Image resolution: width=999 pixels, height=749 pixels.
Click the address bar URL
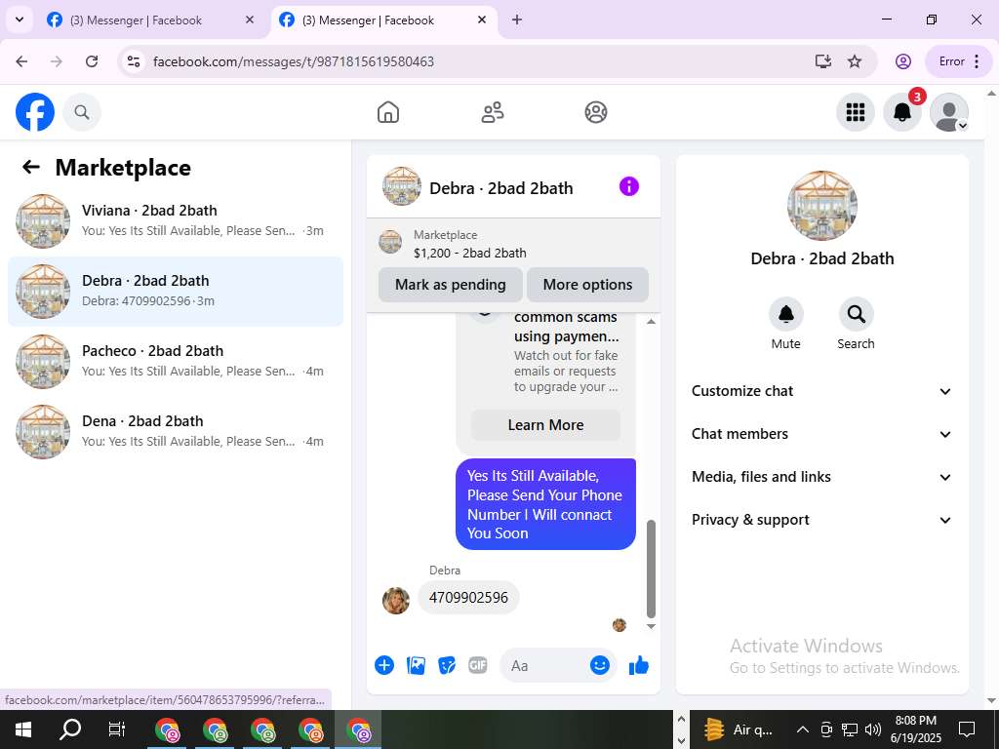[x=294, y=61]
